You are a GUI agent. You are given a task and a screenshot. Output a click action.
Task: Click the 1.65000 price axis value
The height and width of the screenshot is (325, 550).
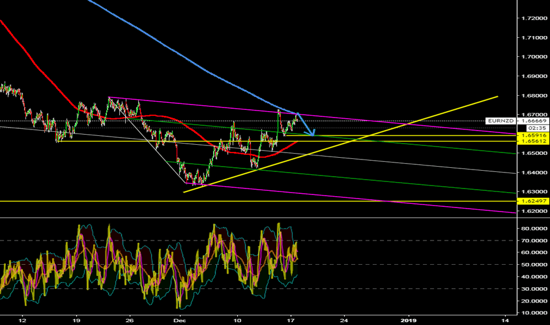[x=535, y=153]
